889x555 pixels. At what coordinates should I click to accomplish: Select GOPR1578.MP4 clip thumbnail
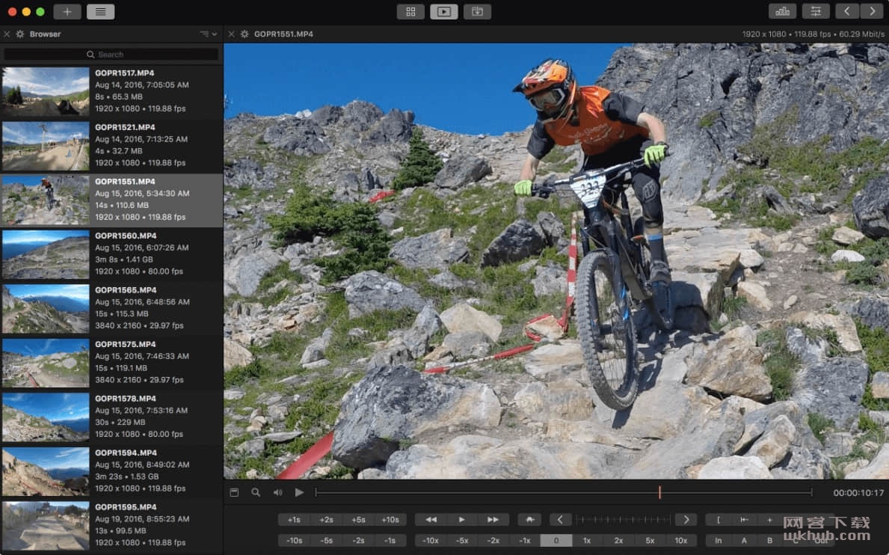[x=46, y=417]
